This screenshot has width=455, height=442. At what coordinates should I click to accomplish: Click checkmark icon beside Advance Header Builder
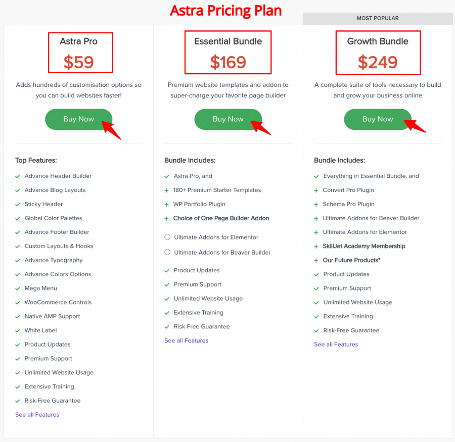18,176
